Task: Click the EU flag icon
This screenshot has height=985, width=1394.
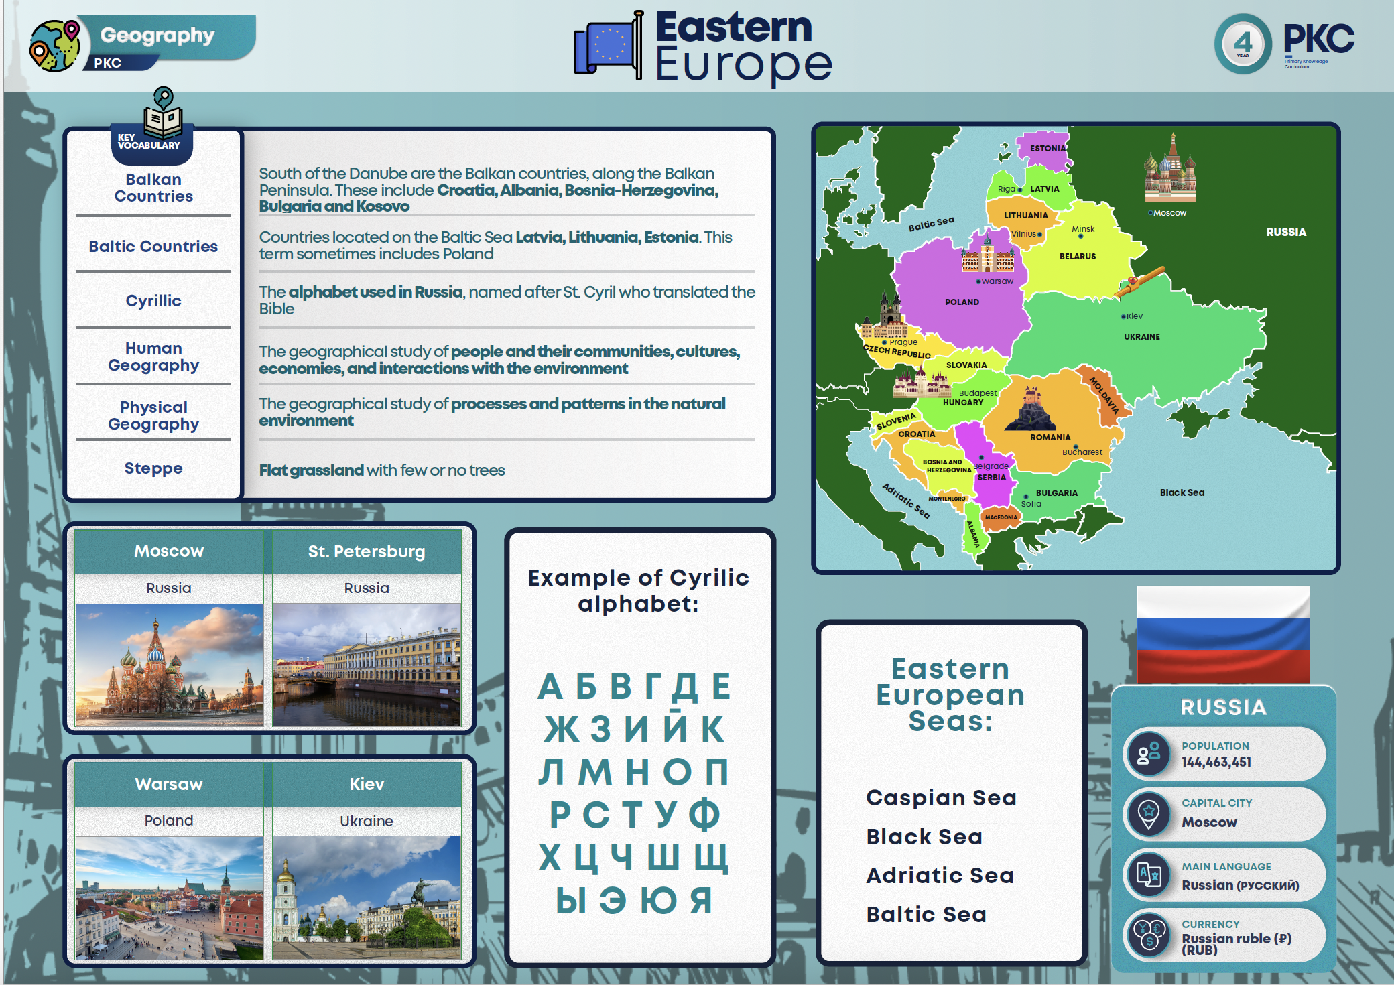Action: point(609,46)
